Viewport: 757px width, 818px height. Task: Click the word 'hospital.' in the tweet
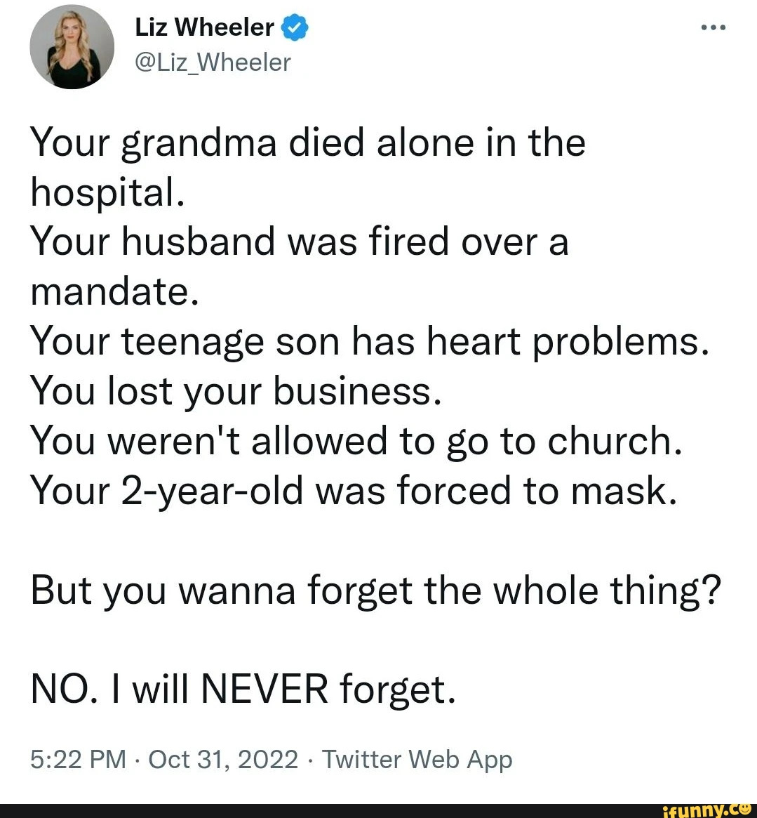pyautogui.click(x=107, y=193)
